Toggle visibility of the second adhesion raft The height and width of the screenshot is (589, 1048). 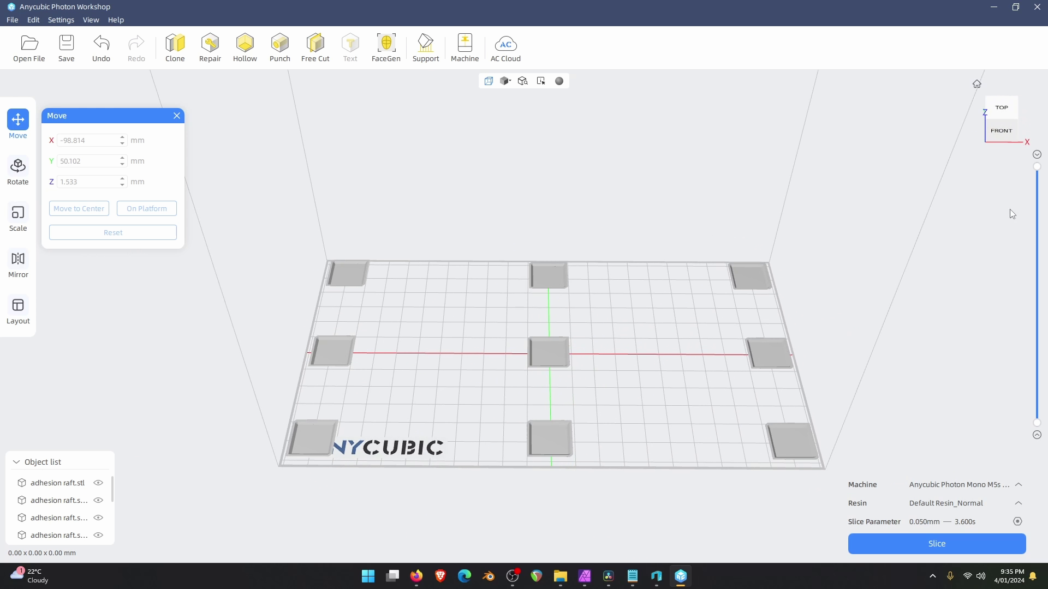click(x=98, y=500)
